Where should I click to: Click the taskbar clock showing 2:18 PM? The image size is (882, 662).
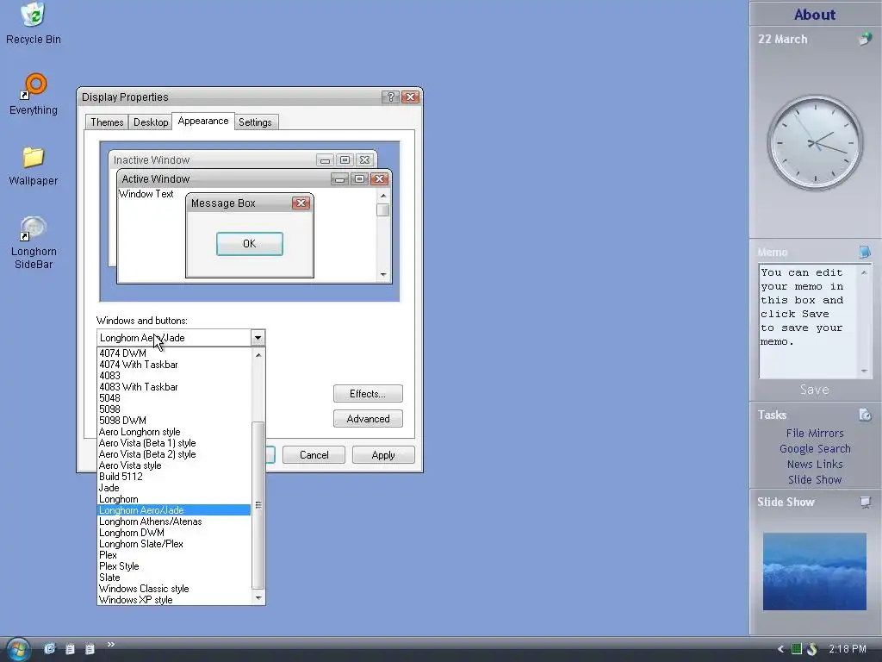[x=848, y=649]
